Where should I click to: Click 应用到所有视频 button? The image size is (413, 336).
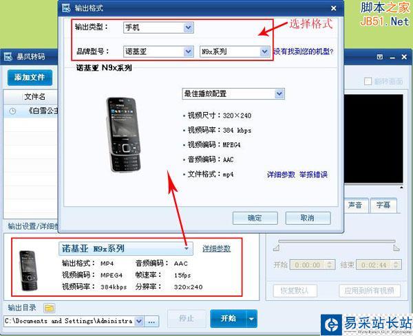pos(369,291)
